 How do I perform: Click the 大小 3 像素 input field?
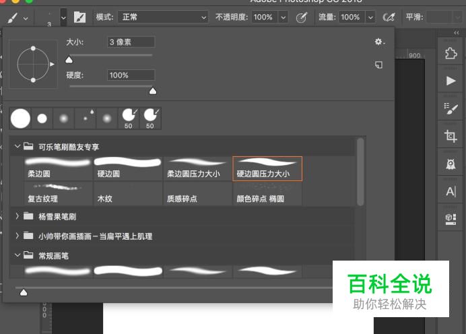click(131, 42)
